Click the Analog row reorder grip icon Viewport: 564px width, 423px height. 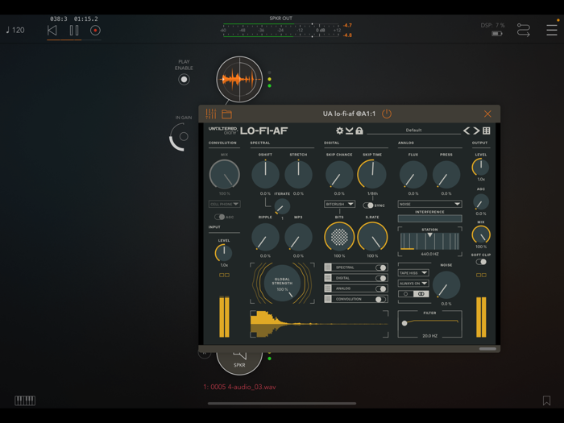pos(328,288)
